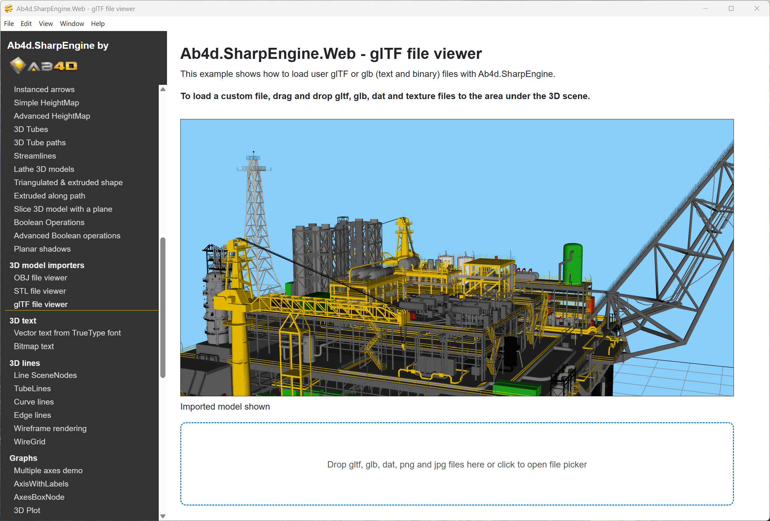Click the SharpEngine app icon in title bar

[x=8, y=9]
